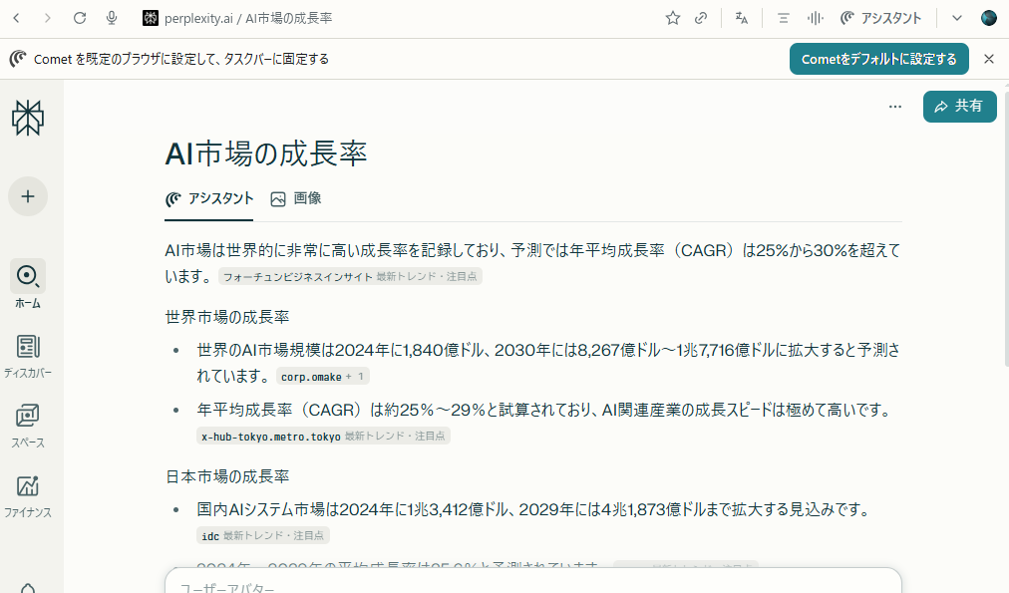The image size is (1009, 593).
Task: Expand the toolbar chevron dropdown
Action: pyautogui.click(x=957, y=18)
